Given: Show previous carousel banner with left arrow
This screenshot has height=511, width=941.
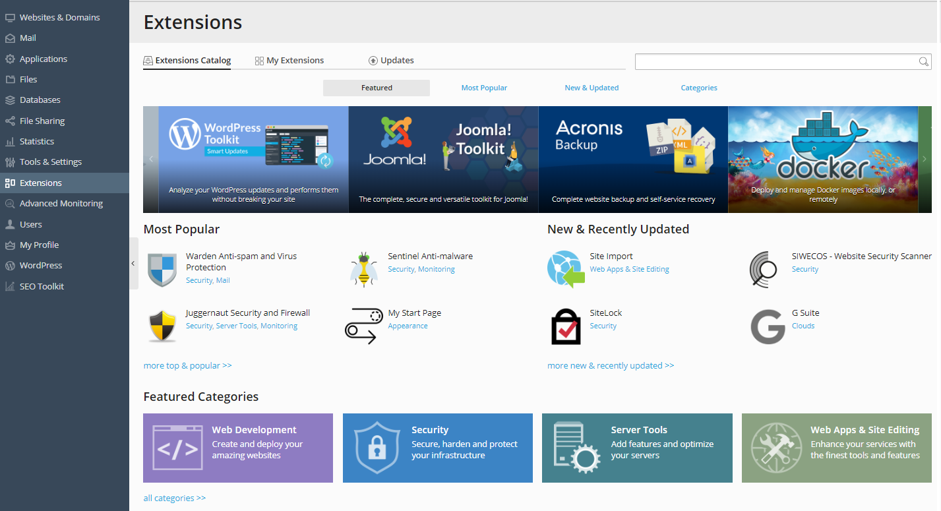Looking at the screenshot, I should [x=151, y=159].
